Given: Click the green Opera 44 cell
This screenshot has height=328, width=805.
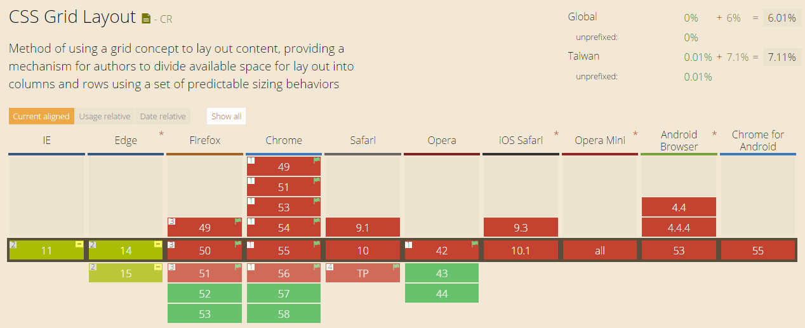Looking at the screenshot, I should (441, 293).
